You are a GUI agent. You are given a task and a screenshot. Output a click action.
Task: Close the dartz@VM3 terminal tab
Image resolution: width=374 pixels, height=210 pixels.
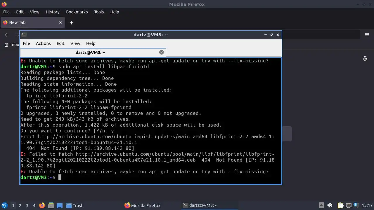coord(161,52)
